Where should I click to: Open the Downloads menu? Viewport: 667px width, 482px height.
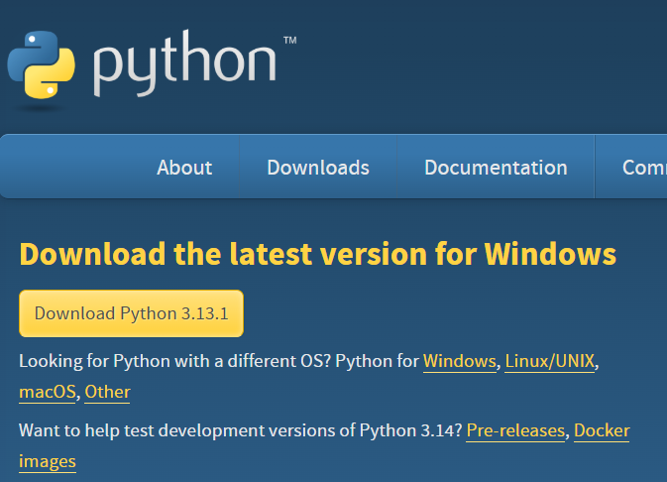pos(318,168)
